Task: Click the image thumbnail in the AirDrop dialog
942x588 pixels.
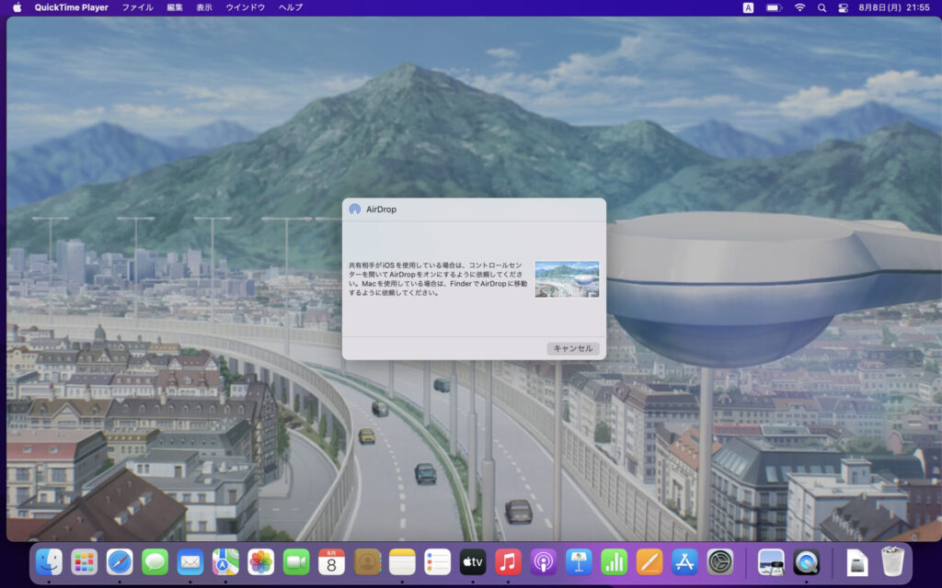Action: click(x=567, y=279)
